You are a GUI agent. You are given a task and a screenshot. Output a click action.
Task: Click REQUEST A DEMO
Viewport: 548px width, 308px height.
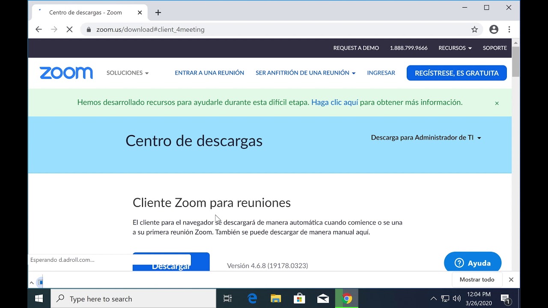(x=356, y=48)
